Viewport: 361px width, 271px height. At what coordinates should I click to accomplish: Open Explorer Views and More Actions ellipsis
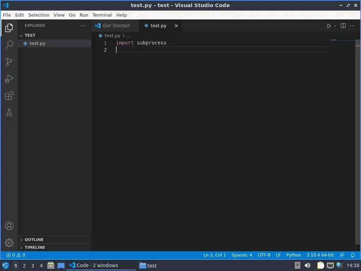click(83, 25)
